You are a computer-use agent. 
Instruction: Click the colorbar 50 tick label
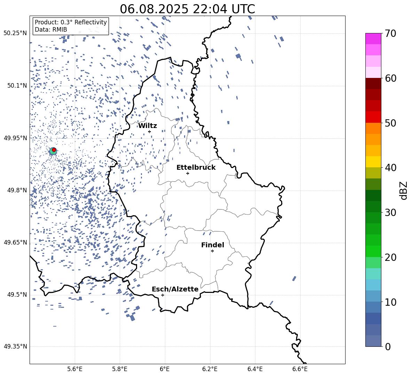[390, 123]
